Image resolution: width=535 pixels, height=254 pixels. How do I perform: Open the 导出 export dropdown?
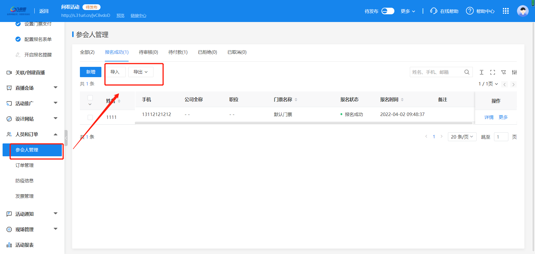pyautogui.click(x=141, y=72)
